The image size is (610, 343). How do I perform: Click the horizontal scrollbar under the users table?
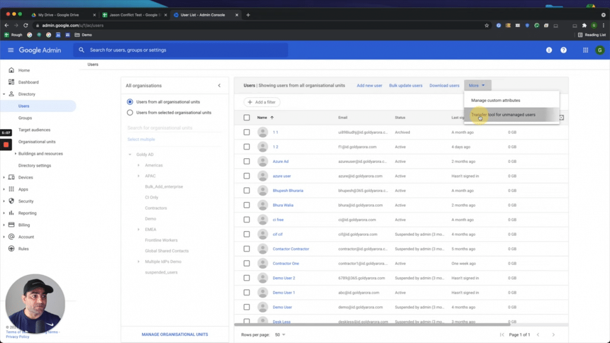tap(371, 324)
